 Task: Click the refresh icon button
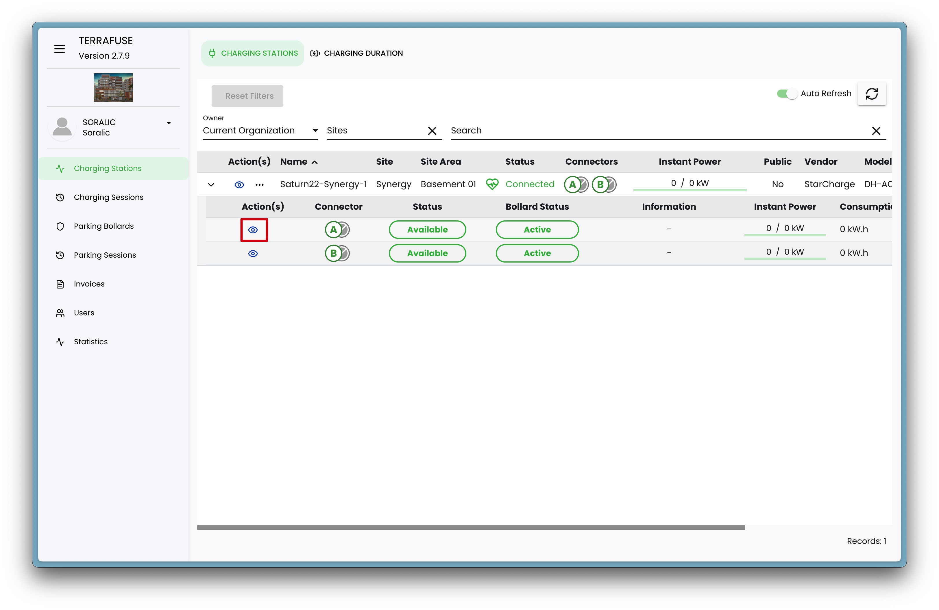pyautogui.click(x=871, y=94)
